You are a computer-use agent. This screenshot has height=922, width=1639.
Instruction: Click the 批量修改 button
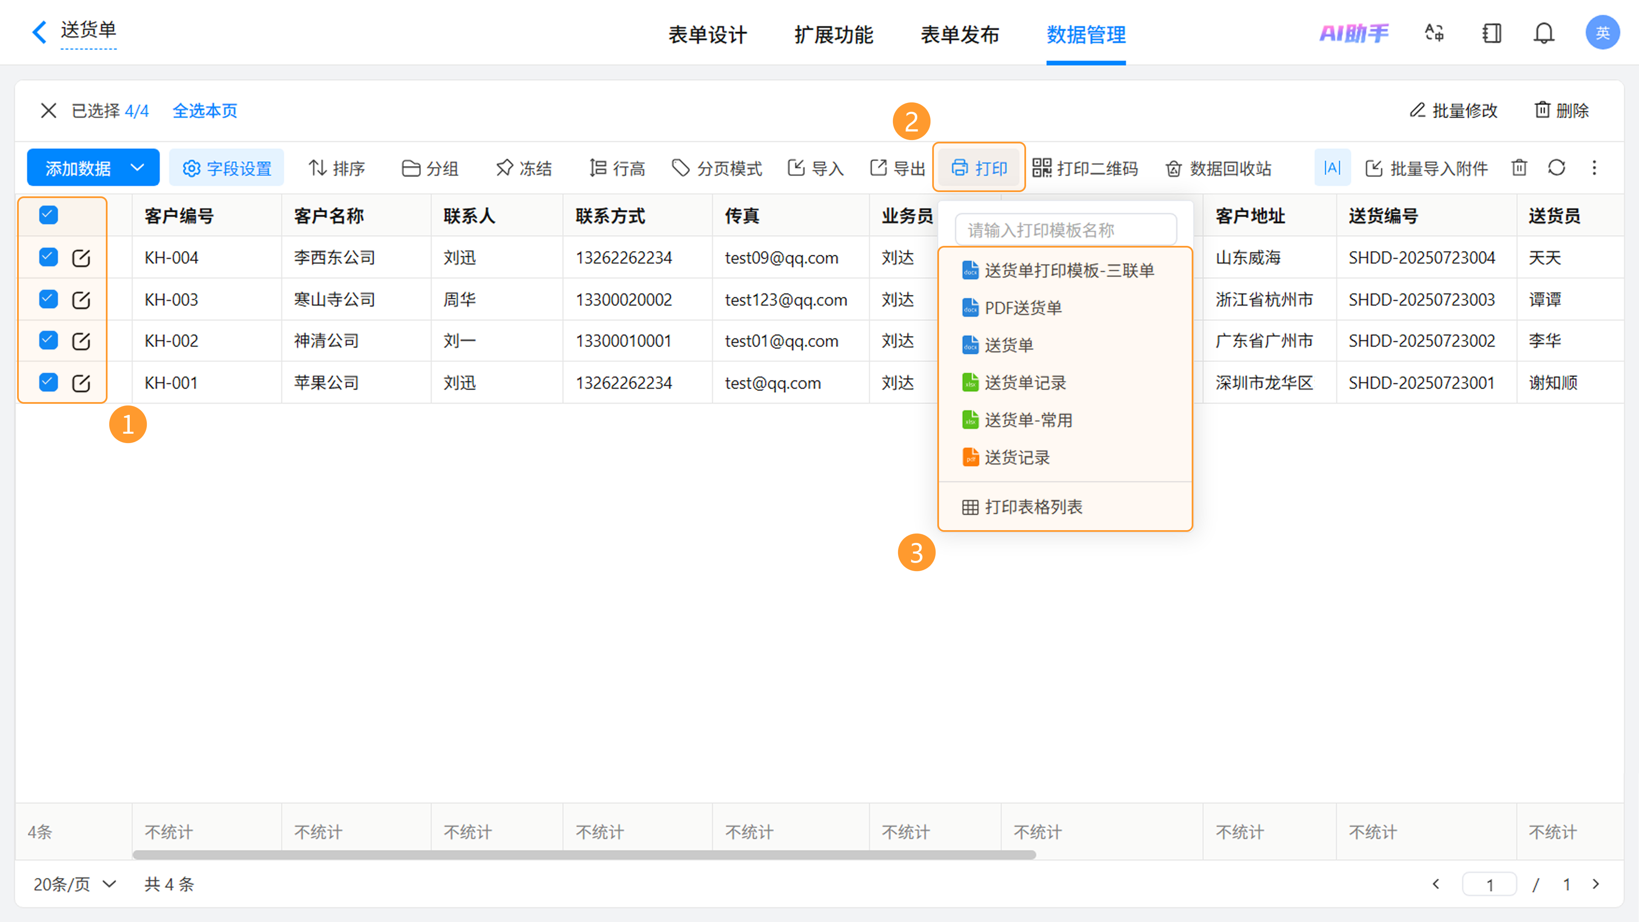(x=1453, y=111)
